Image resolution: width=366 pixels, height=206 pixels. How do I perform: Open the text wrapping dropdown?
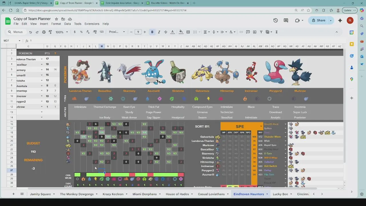[x=224, y=32]
